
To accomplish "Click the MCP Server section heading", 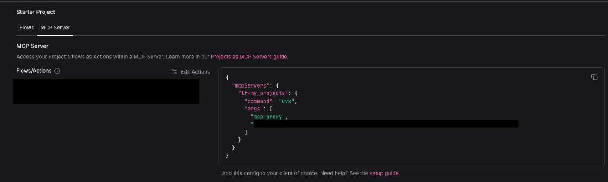I will 33,46.
